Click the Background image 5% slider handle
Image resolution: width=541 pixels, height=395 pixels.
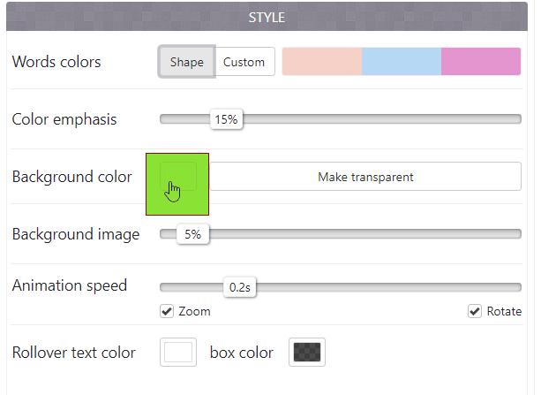click(192, 234)
